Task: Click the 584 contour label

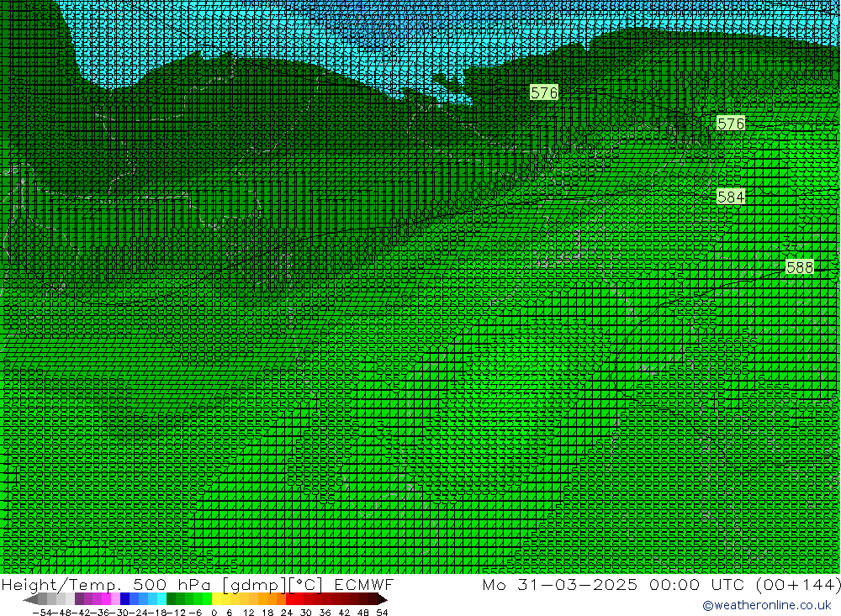Action: [x=731, y=197]
